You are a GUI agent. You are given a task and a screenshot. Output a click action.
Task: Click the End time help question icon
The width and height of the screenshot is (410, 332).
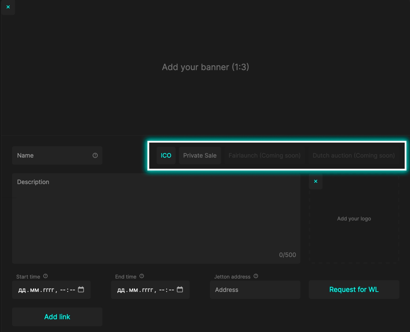(x=142, y=276)
